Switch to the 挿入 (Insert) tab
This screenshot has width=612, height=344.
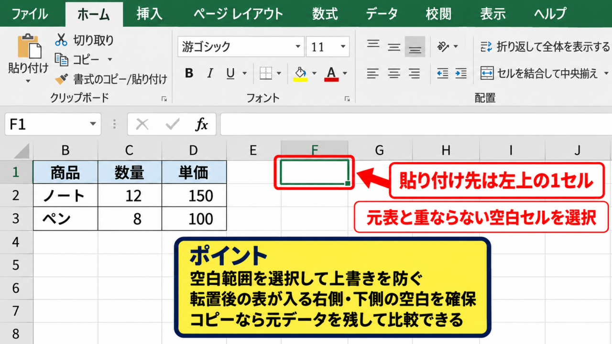150,13
